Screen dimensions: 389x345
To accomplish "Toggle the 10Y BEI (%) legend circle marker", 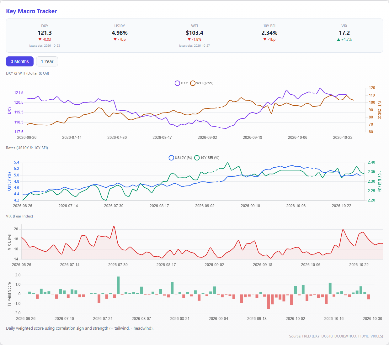I will pos(197,158).
